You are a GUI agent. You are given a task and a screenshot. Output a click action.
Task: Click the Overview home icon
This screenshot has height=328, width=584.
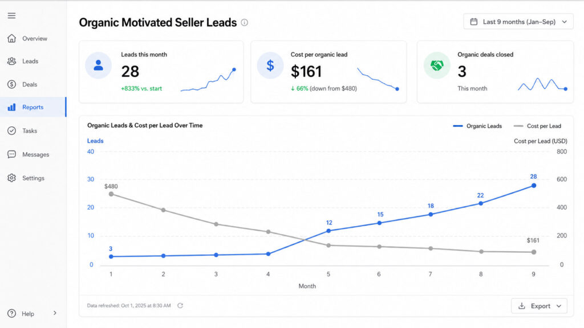click(11, 38)
